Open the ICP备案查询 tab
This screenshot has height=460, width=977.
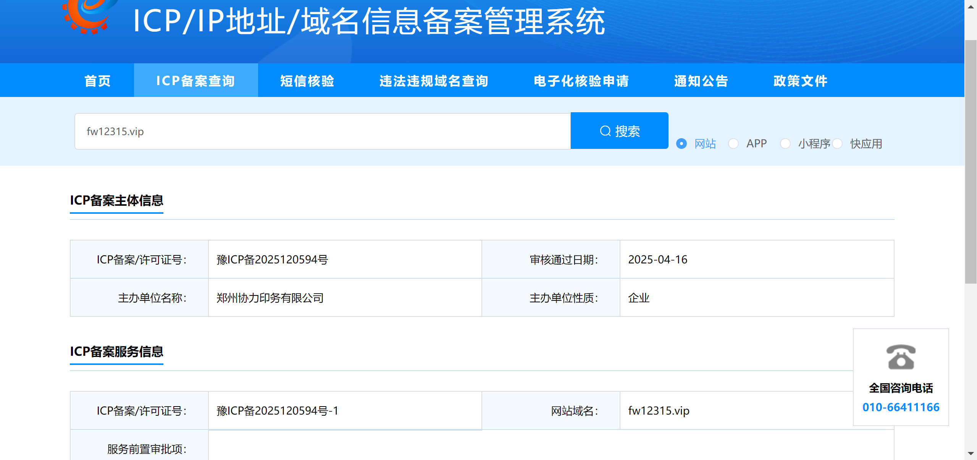[196, 81]
